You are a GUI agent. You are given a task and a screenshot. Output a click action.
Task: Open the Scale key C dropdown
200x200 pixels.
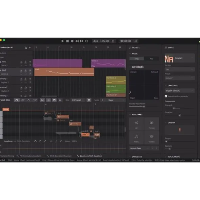click(103, 100)
